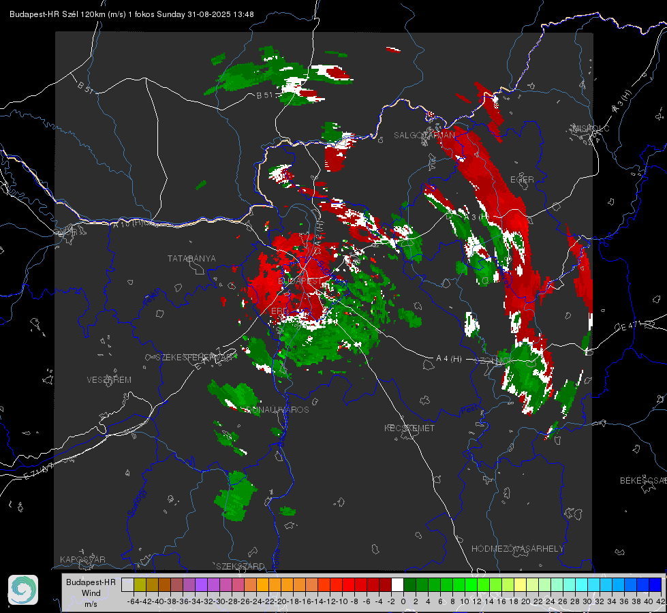Select the purple swatch between -34 and -32
The image size is (667, 613).
[201, 584]
